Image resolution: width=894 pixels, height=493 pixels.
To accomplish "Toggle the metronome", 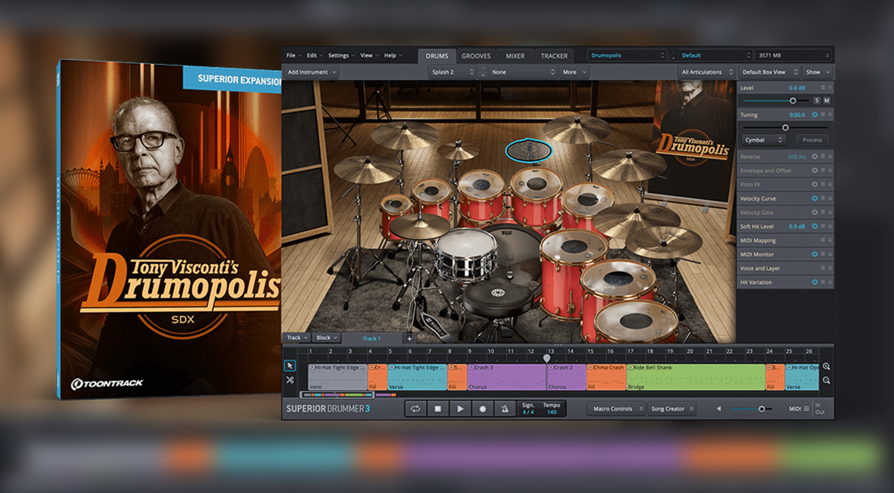I will [x=504, y=409].
